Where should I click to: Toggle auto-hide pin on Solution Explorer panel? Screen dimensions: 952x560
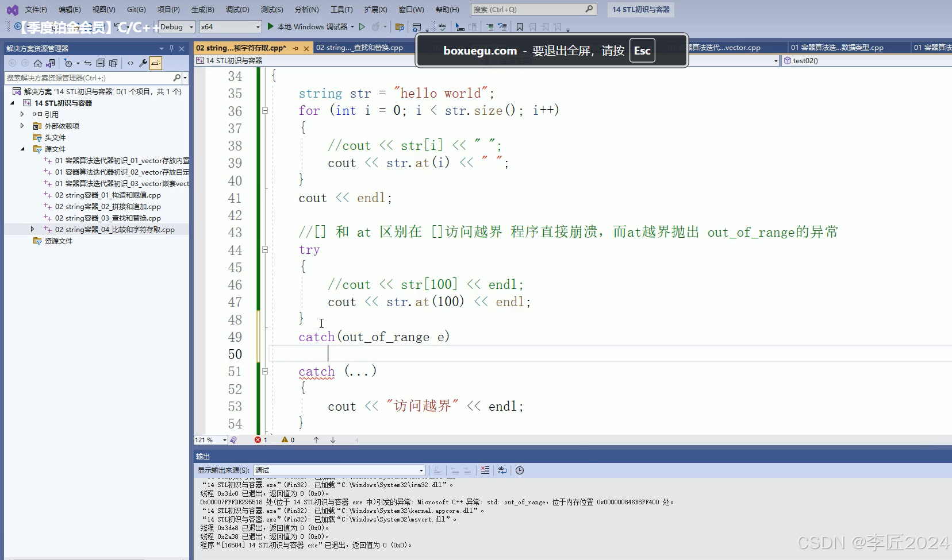(171, 48)
